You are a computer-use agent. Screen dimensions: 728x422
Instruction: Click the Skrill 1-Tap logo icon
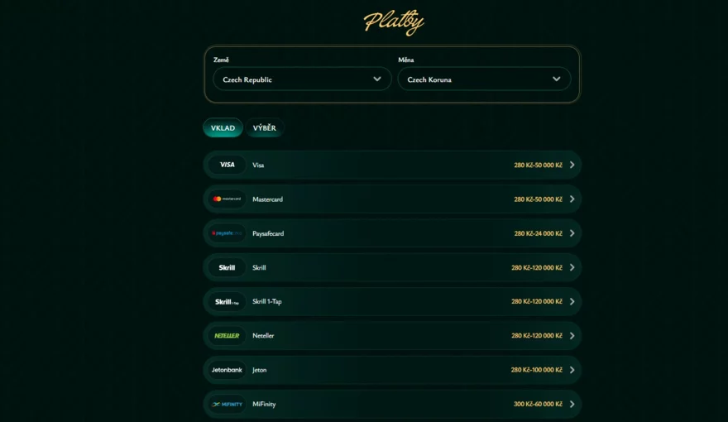[227, 302]
